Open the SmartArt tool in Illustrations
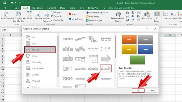 57,16
